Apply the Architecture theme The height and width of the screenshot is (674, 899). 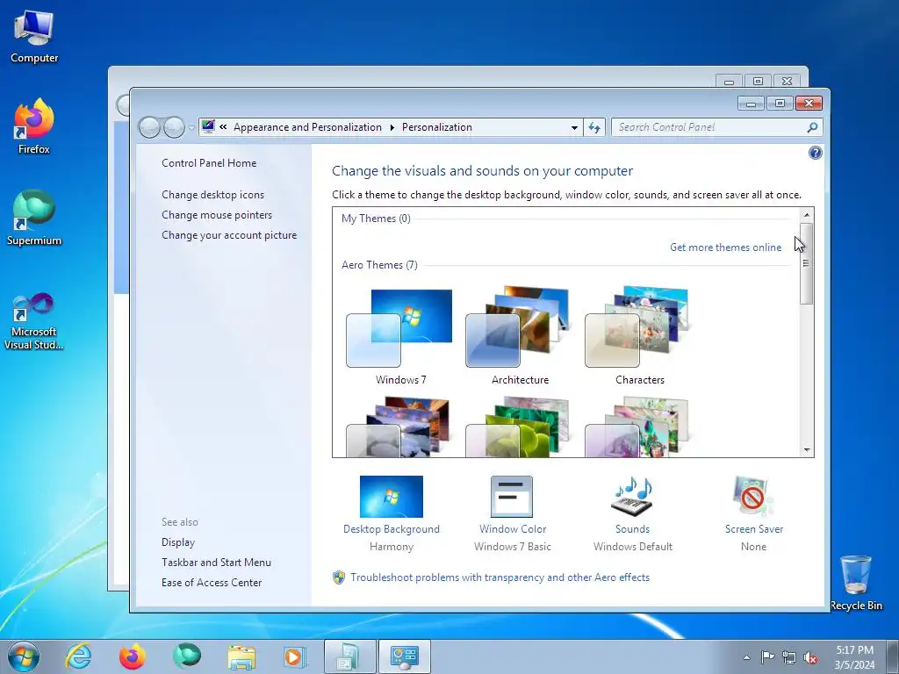520,337
